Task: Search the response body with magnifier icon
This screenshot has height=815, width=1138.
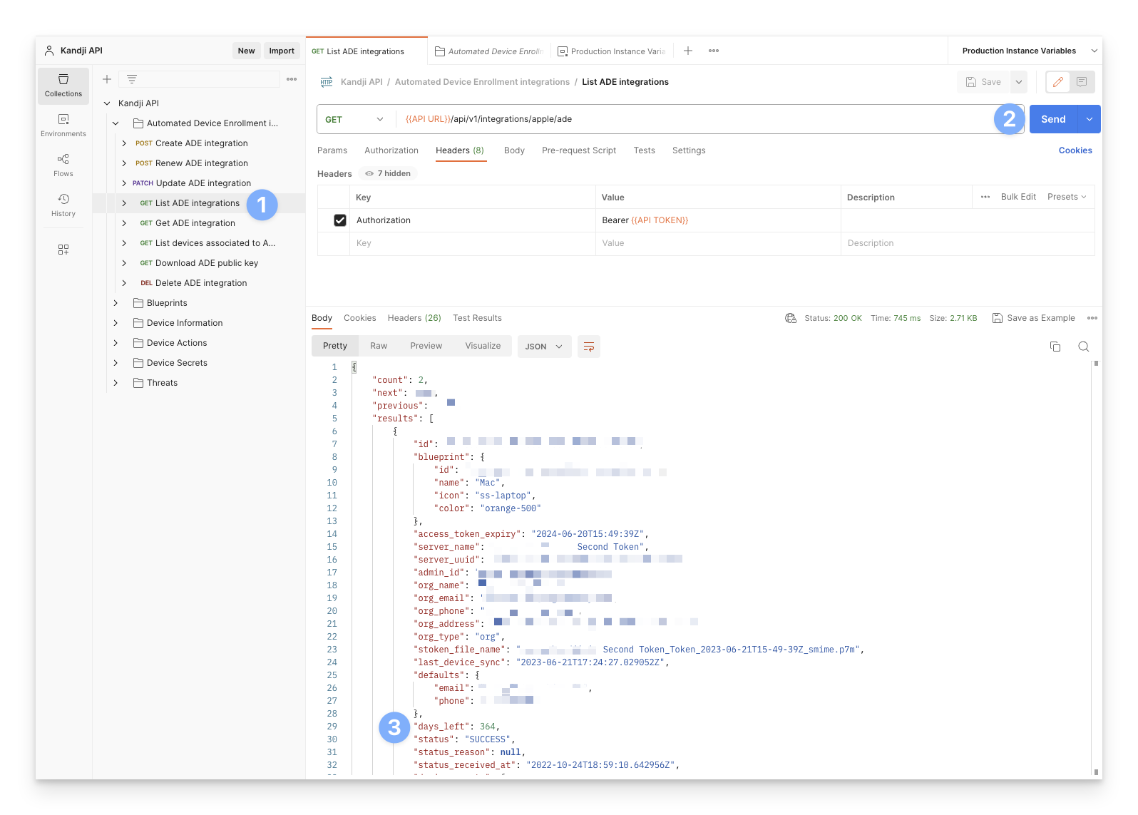Action: (x=1084, y=347)
